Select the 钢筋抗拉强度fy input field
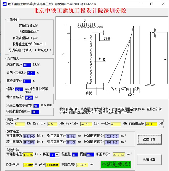This screenshot has height=171, width=169. pyautogui.click(x=35, y=112)
